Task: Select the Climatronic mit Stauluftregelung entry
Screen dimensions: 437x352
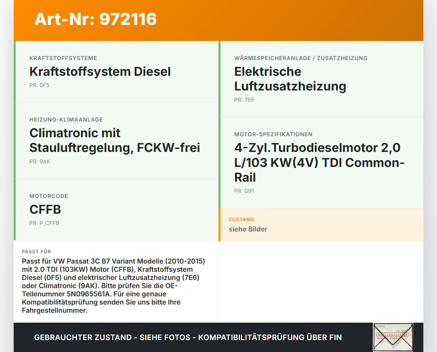Action: pyautogui.click(x=115, y=140)
